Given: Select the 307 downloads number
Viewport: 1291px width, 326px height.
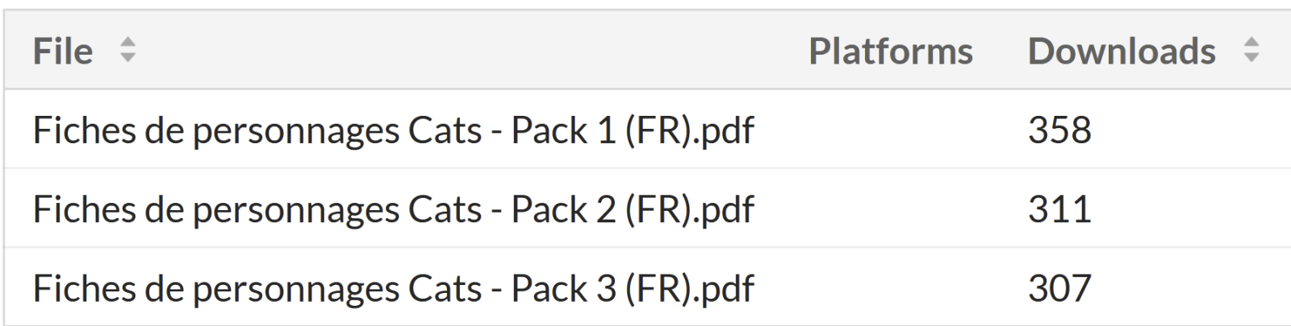Looking at the screenshot, I should tap(1059, 288).
